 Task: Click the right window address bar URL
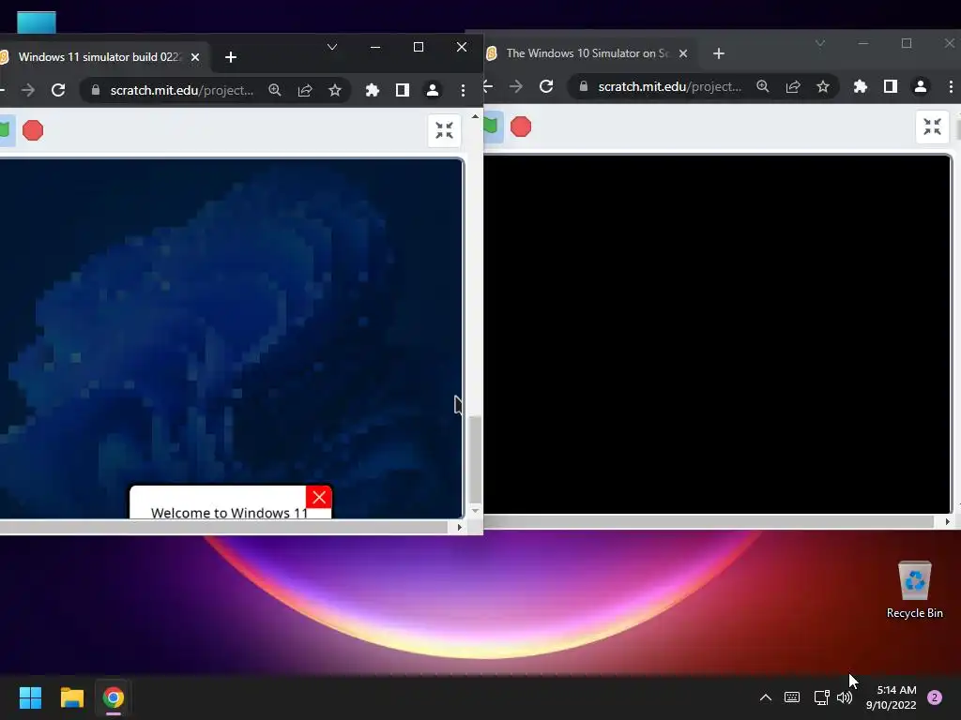click(670, 87)
